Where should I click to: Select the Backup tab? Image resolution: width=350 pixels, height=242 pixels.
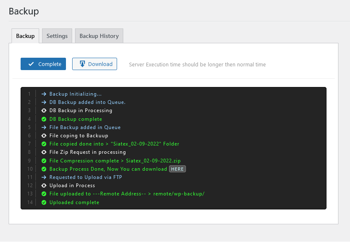click(x=25, y=36)
